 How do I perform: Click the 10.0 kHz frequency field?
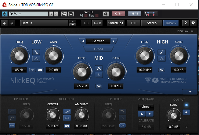click(x=145, y=70)
